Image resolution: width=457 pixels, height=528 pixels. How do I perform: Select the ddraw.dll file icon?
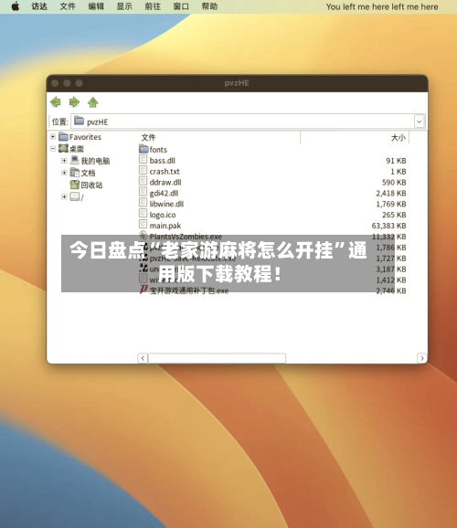[x=143, y=181]
